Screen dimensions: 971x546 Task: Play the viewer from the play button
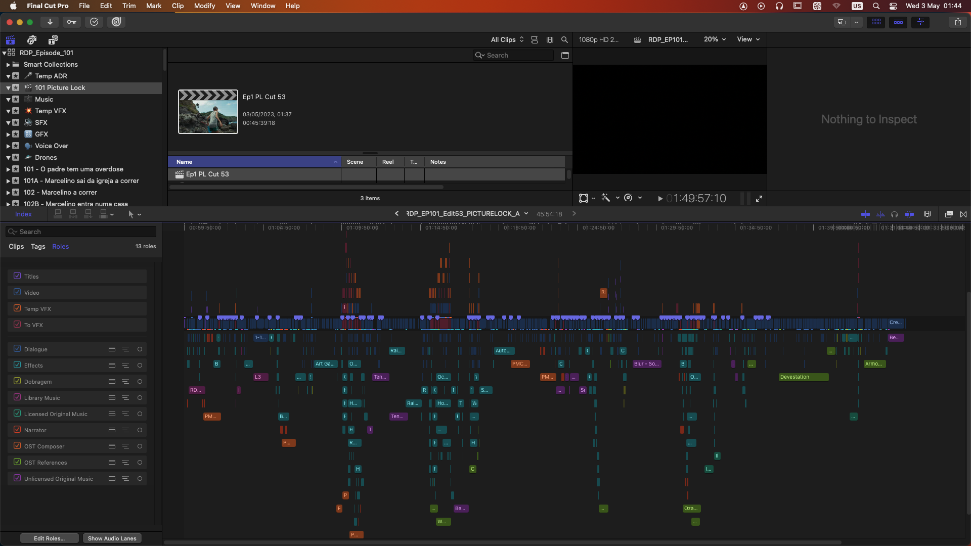(660, 199)
